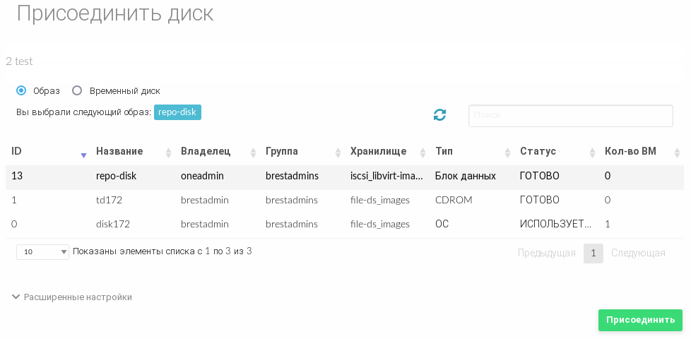Click sort arrows beside Кол-во ВМ header
The height and width of the screenshot is (339, 691).
point(677,153)
